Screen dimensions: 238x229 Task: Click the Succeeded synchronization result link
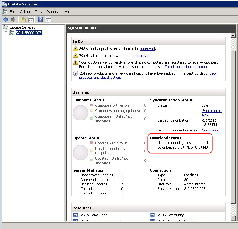[x=211, y=130]
